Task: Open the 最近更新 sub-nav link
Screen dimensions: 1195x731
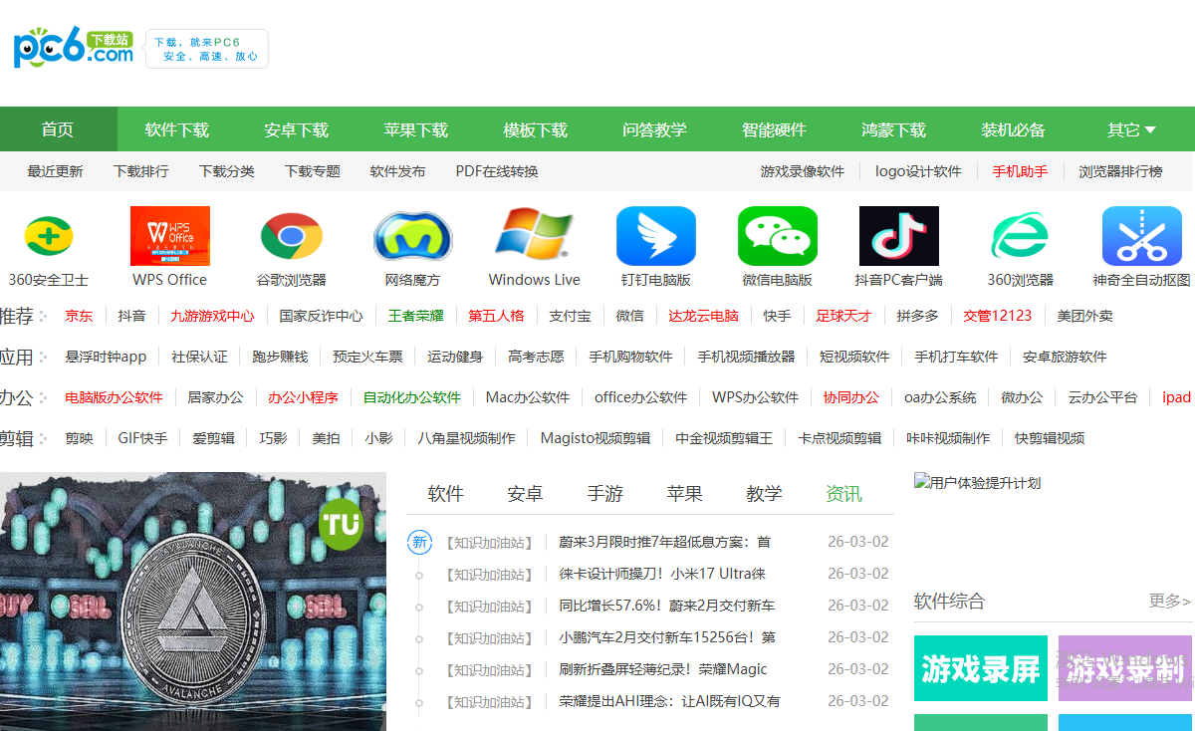Action: pos(56,171)
